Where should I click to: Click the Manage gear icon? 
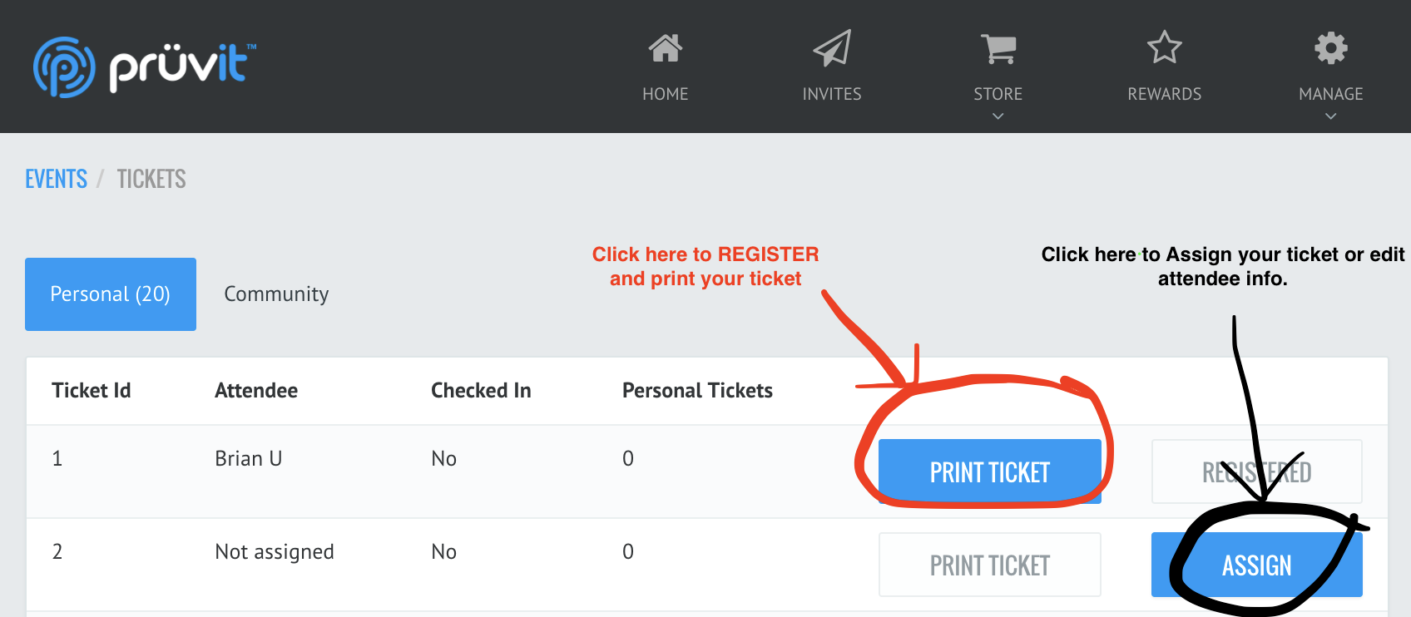pos(1331,48)
